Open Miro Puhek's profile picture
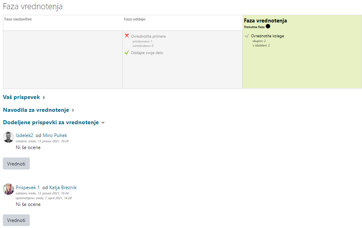Image resolution: width=362 pixels, height=228 pixels. [x=8, y=137]
